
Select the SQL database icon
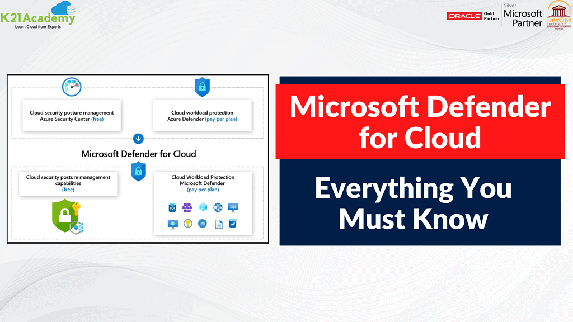coord(172,207)
